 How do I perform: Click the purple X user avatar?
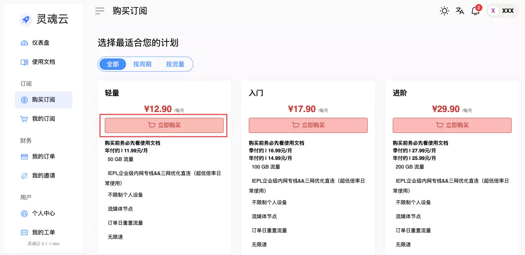493,11
